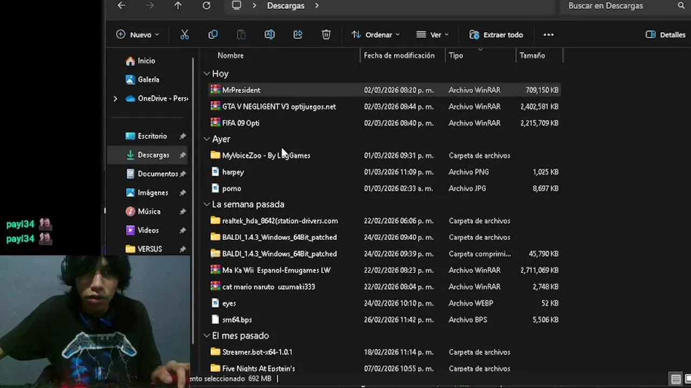Sort by the Tamaño column header

532,56
